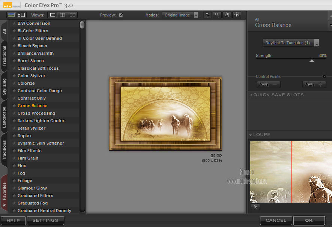Select the arrow pointer tool
The image size is (332, 227).
tap(207, 15)
